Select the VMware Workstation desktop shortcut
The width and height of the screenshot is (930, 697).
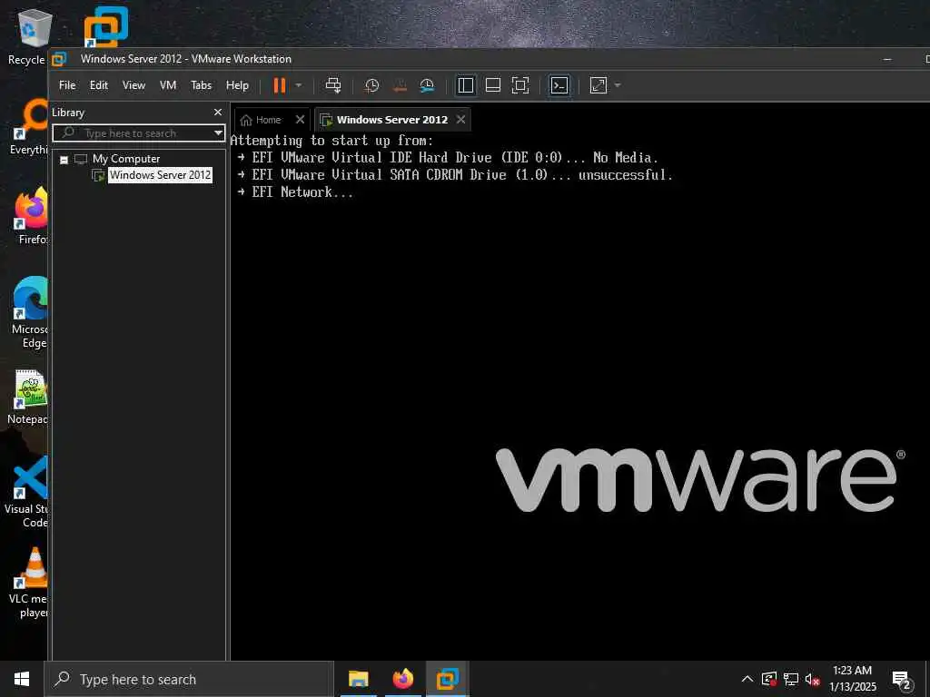(106, 27)
